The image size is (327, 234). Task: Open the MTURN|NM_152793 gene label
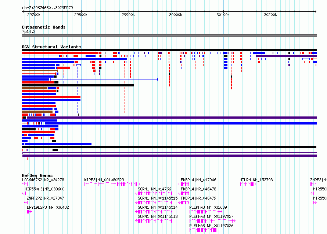point(256,180)
